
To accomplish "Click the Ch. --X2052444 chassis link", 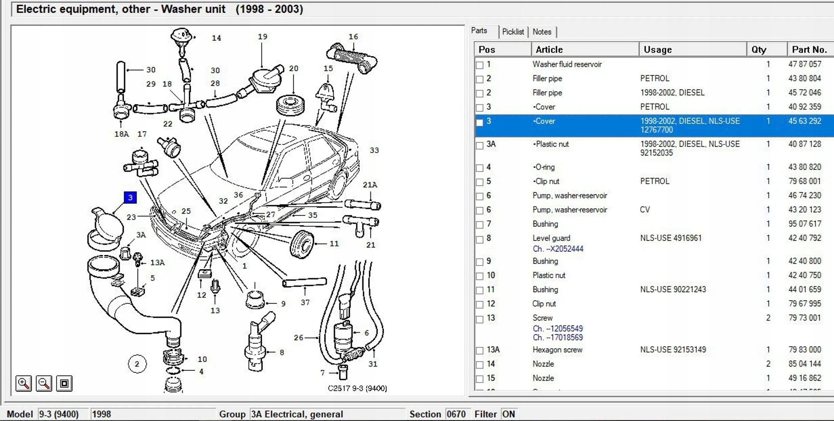I will 558,249.
